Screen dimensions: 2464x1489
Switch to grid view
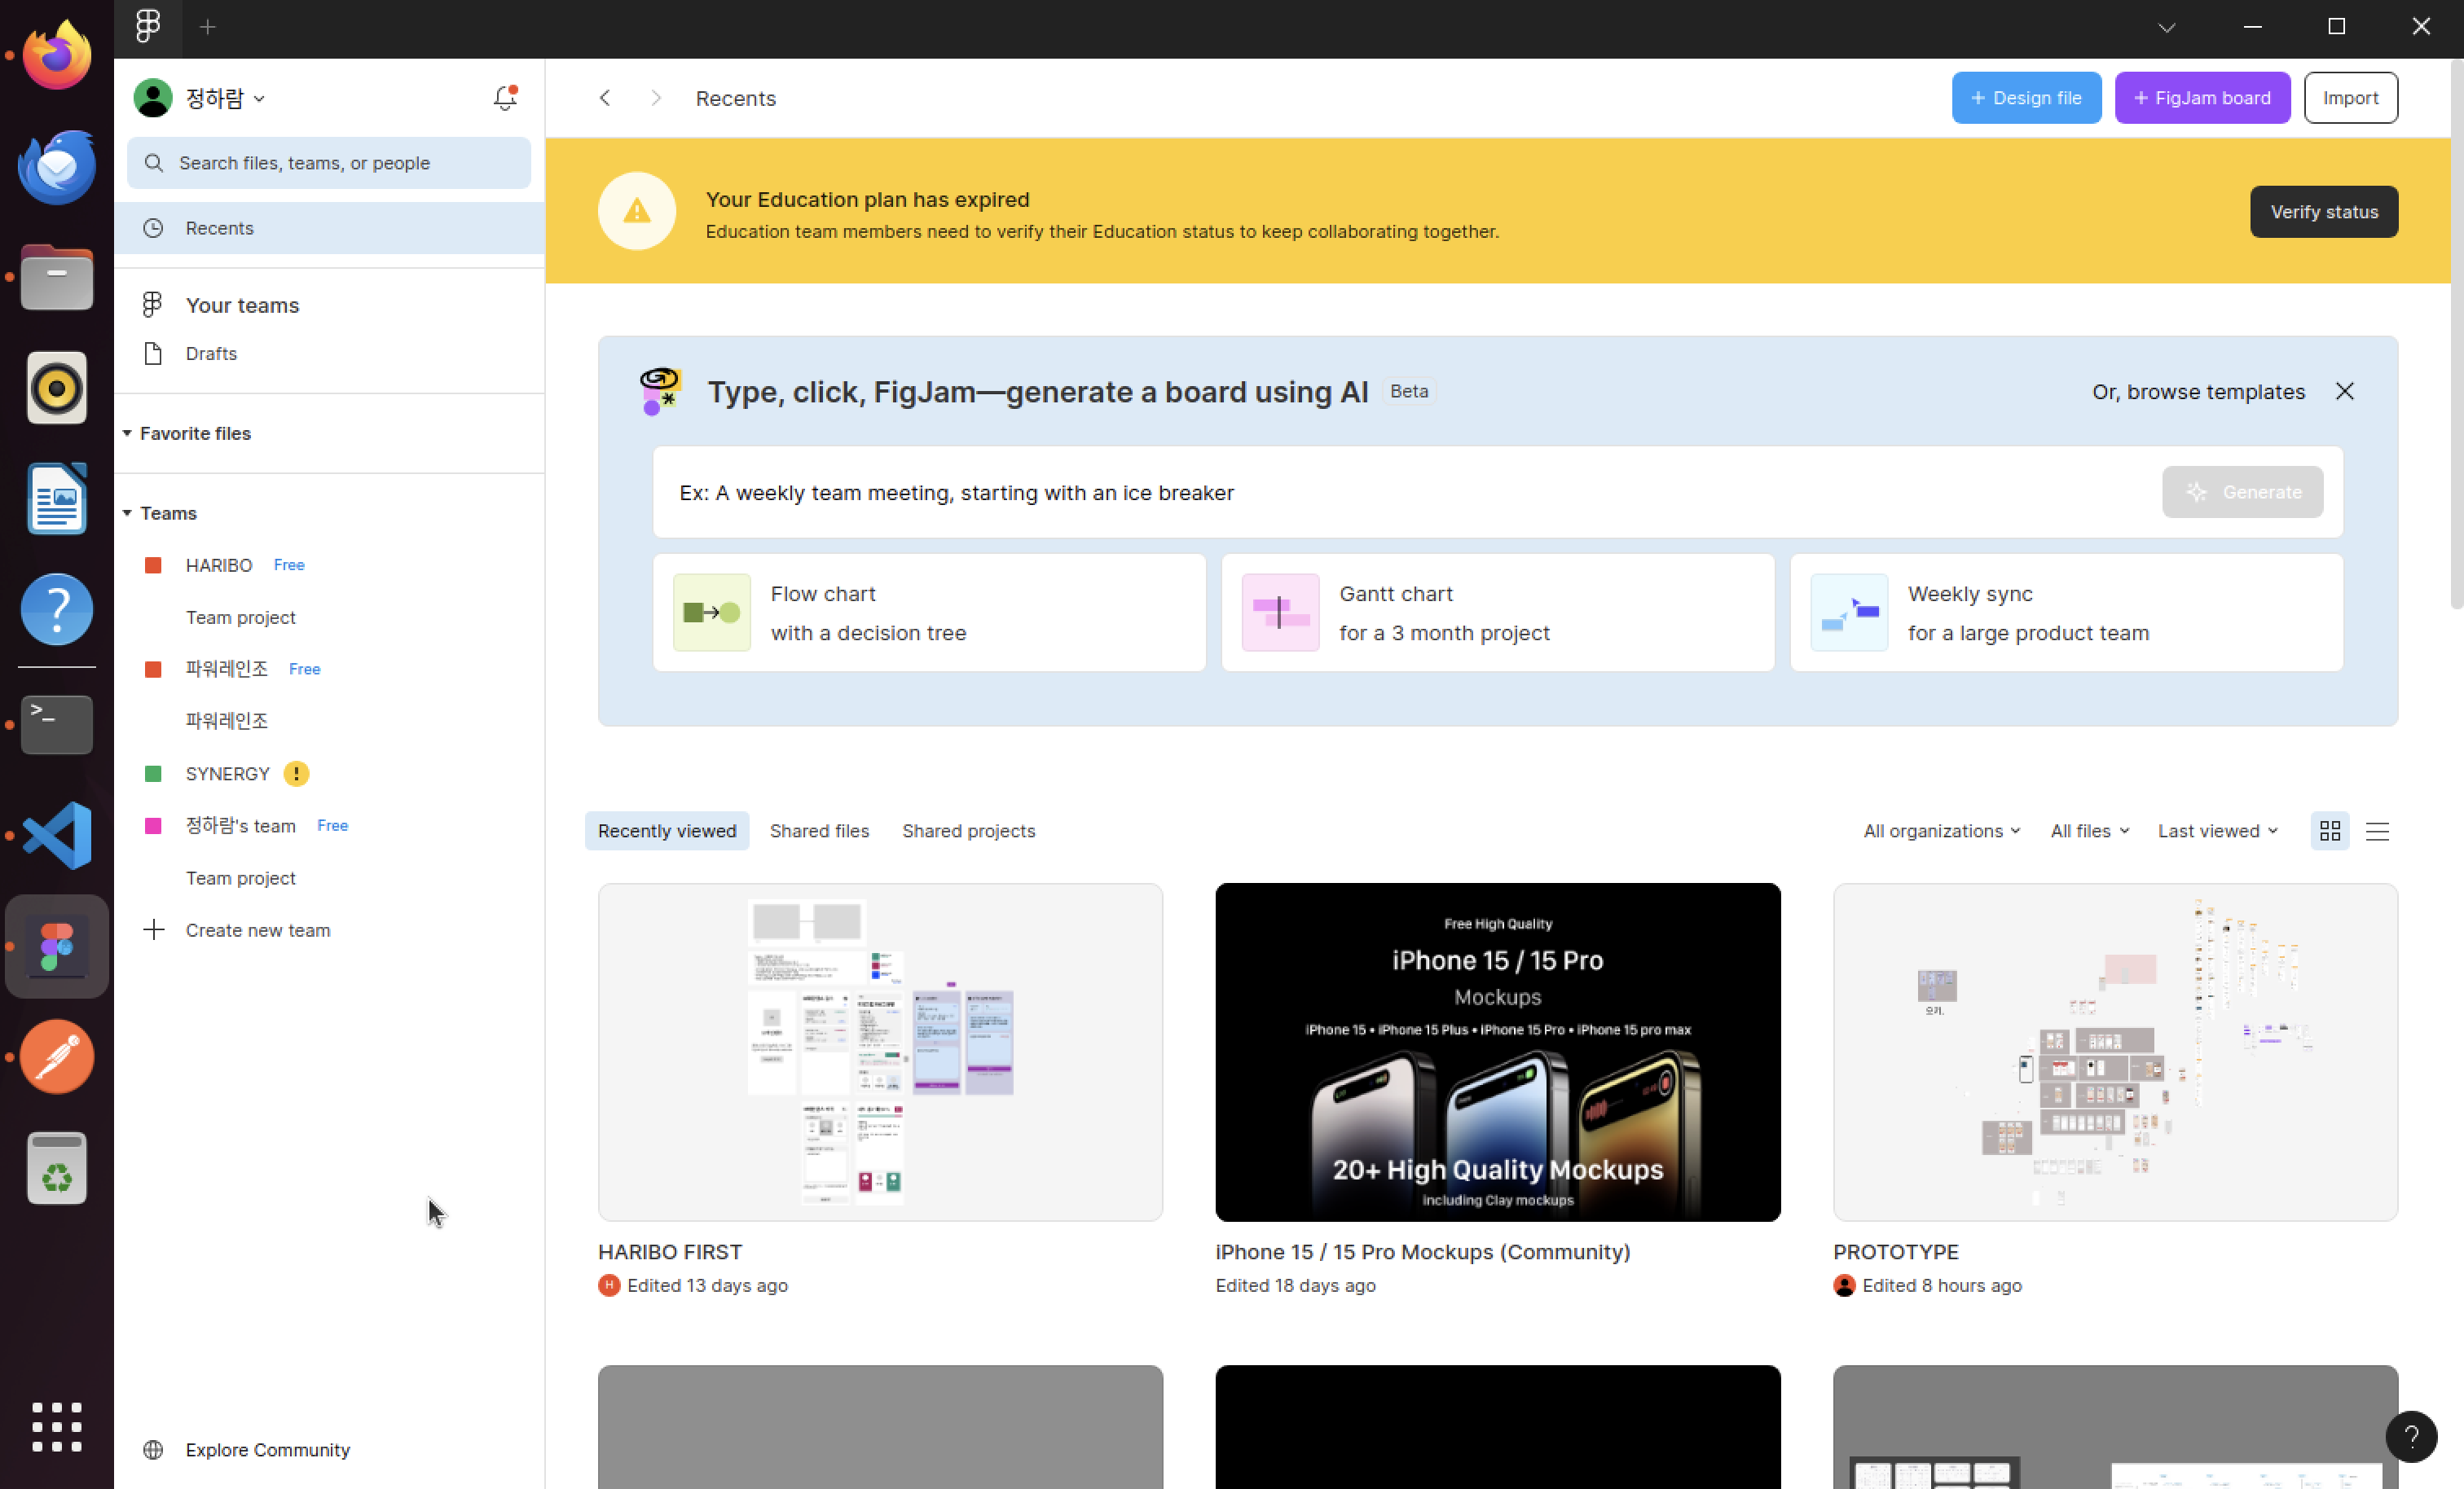coord(2330,831)
